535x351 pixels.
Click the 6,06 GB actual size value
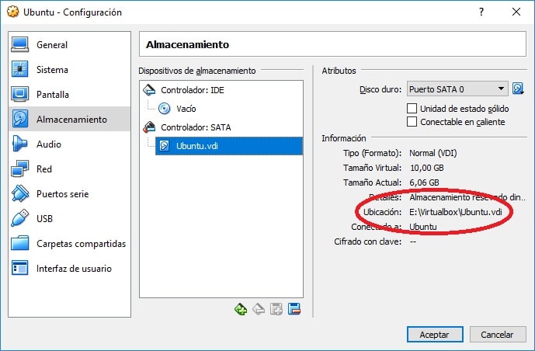pyautogui.click(x=424, y=182)
